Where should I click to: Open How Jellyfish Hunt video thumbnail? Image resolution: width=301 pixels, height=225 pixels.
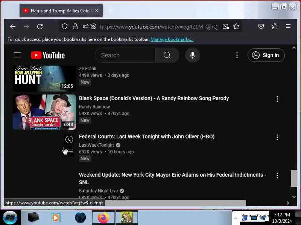click(x=44, y=78)
